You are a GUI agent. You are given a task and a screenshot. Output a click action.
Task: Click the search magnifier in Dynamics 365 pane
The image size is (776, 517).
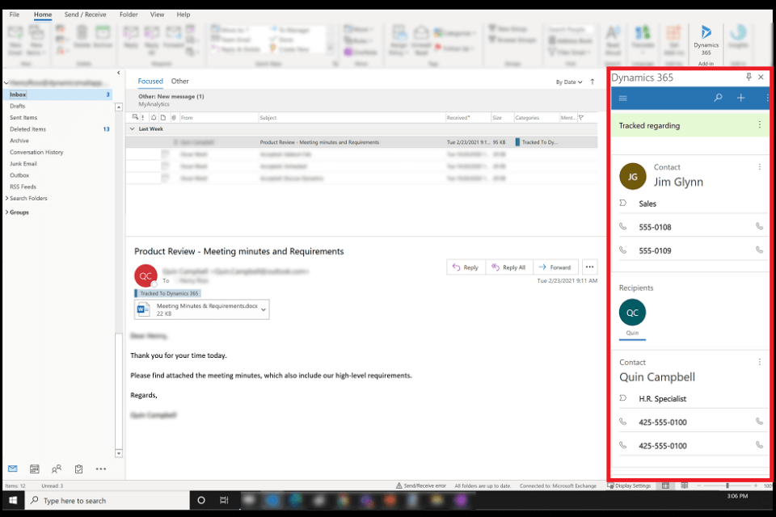pyautogui.click(x=718, y=98)
